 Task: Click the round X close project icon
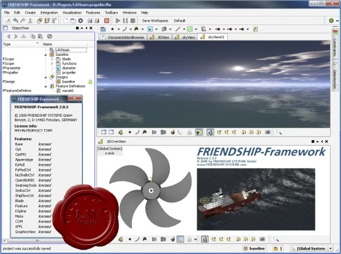coord(81,21)
